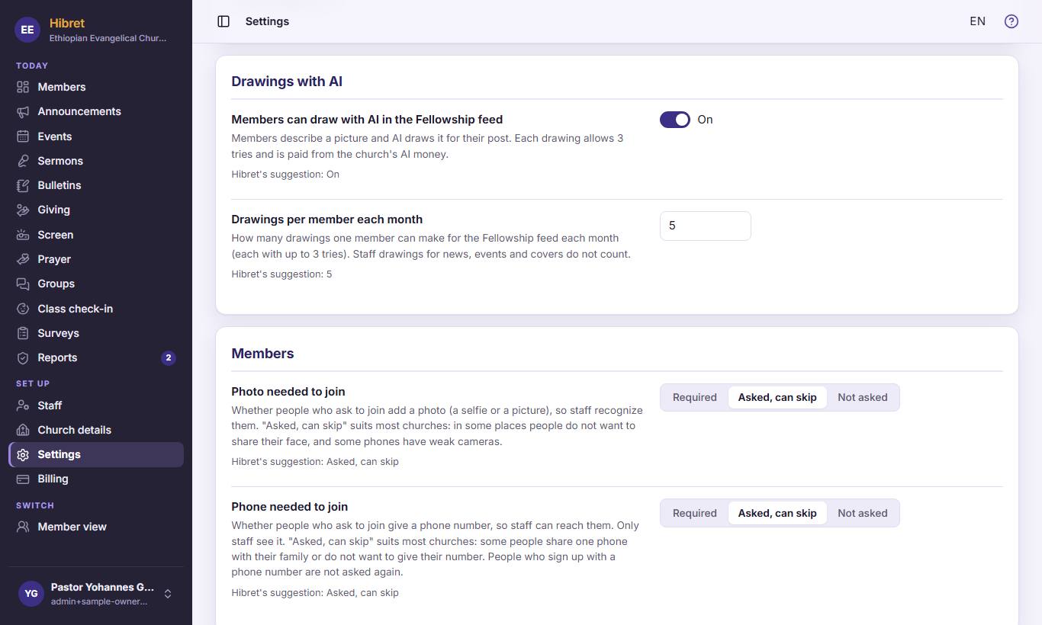This screenshot has width=1042, height=625.
Task: Click the YG user avatar
Action: 31,594
